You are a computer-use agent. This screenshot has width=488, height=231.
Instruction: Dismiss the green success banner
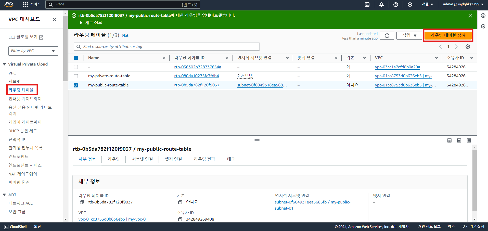470,16
